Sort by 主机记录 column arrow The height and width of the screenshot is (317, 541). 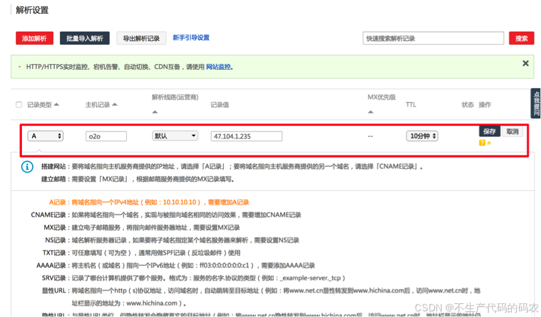[114, 104]
